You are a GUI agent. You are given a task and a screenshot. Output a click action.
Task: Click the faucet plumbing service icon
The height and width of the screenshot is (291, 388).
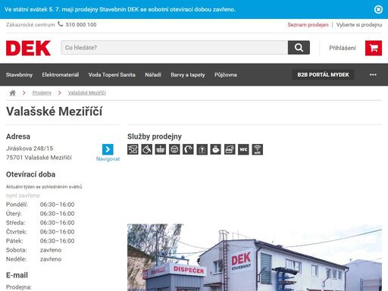click(188, 149)
